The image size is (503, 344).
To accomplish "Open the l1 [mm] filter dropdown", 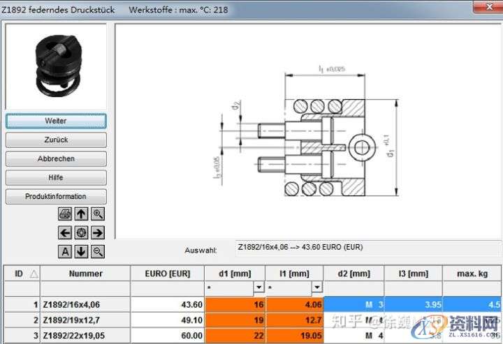I will 317,287.
